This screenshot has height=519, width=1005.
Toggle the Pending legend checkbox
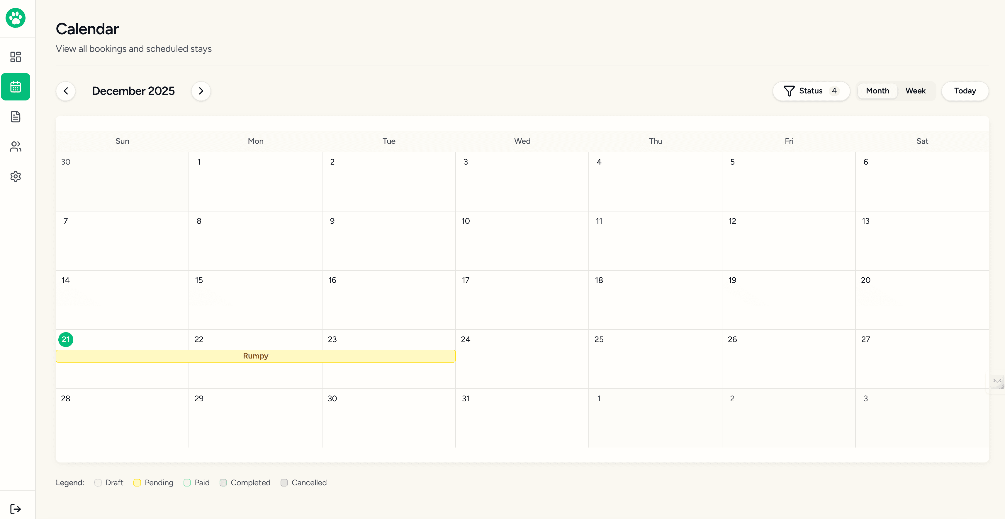(137, 483)
